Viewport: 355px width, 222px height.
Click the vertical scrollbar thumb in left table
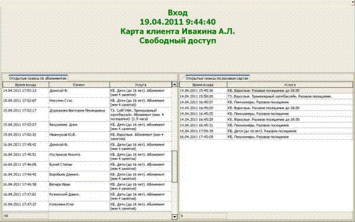[x=175, y=166]
